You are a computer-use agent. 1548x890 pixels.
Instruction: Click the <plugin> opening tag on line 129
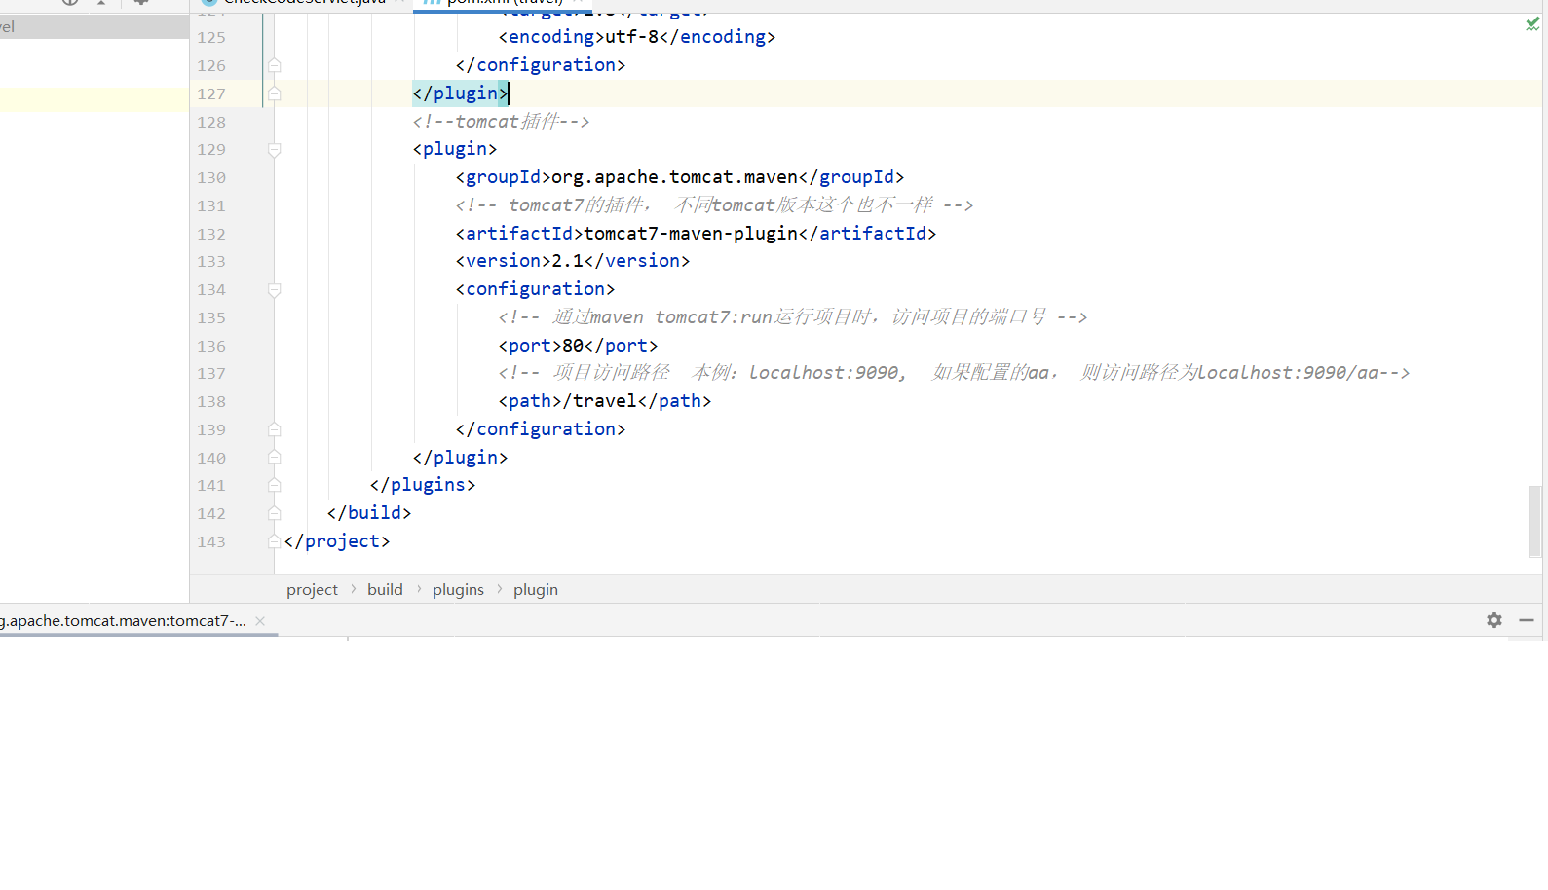click(455, 149)
